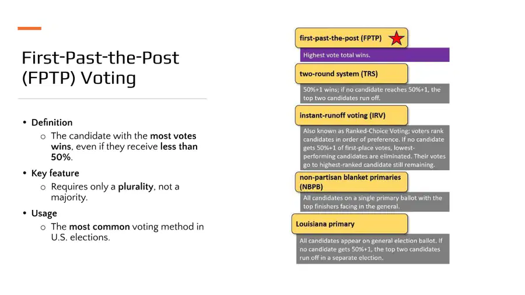Viewport: 525px width, 295px height.
Task: Click the bold text most votes wins
Action: [x=124, y=141]
